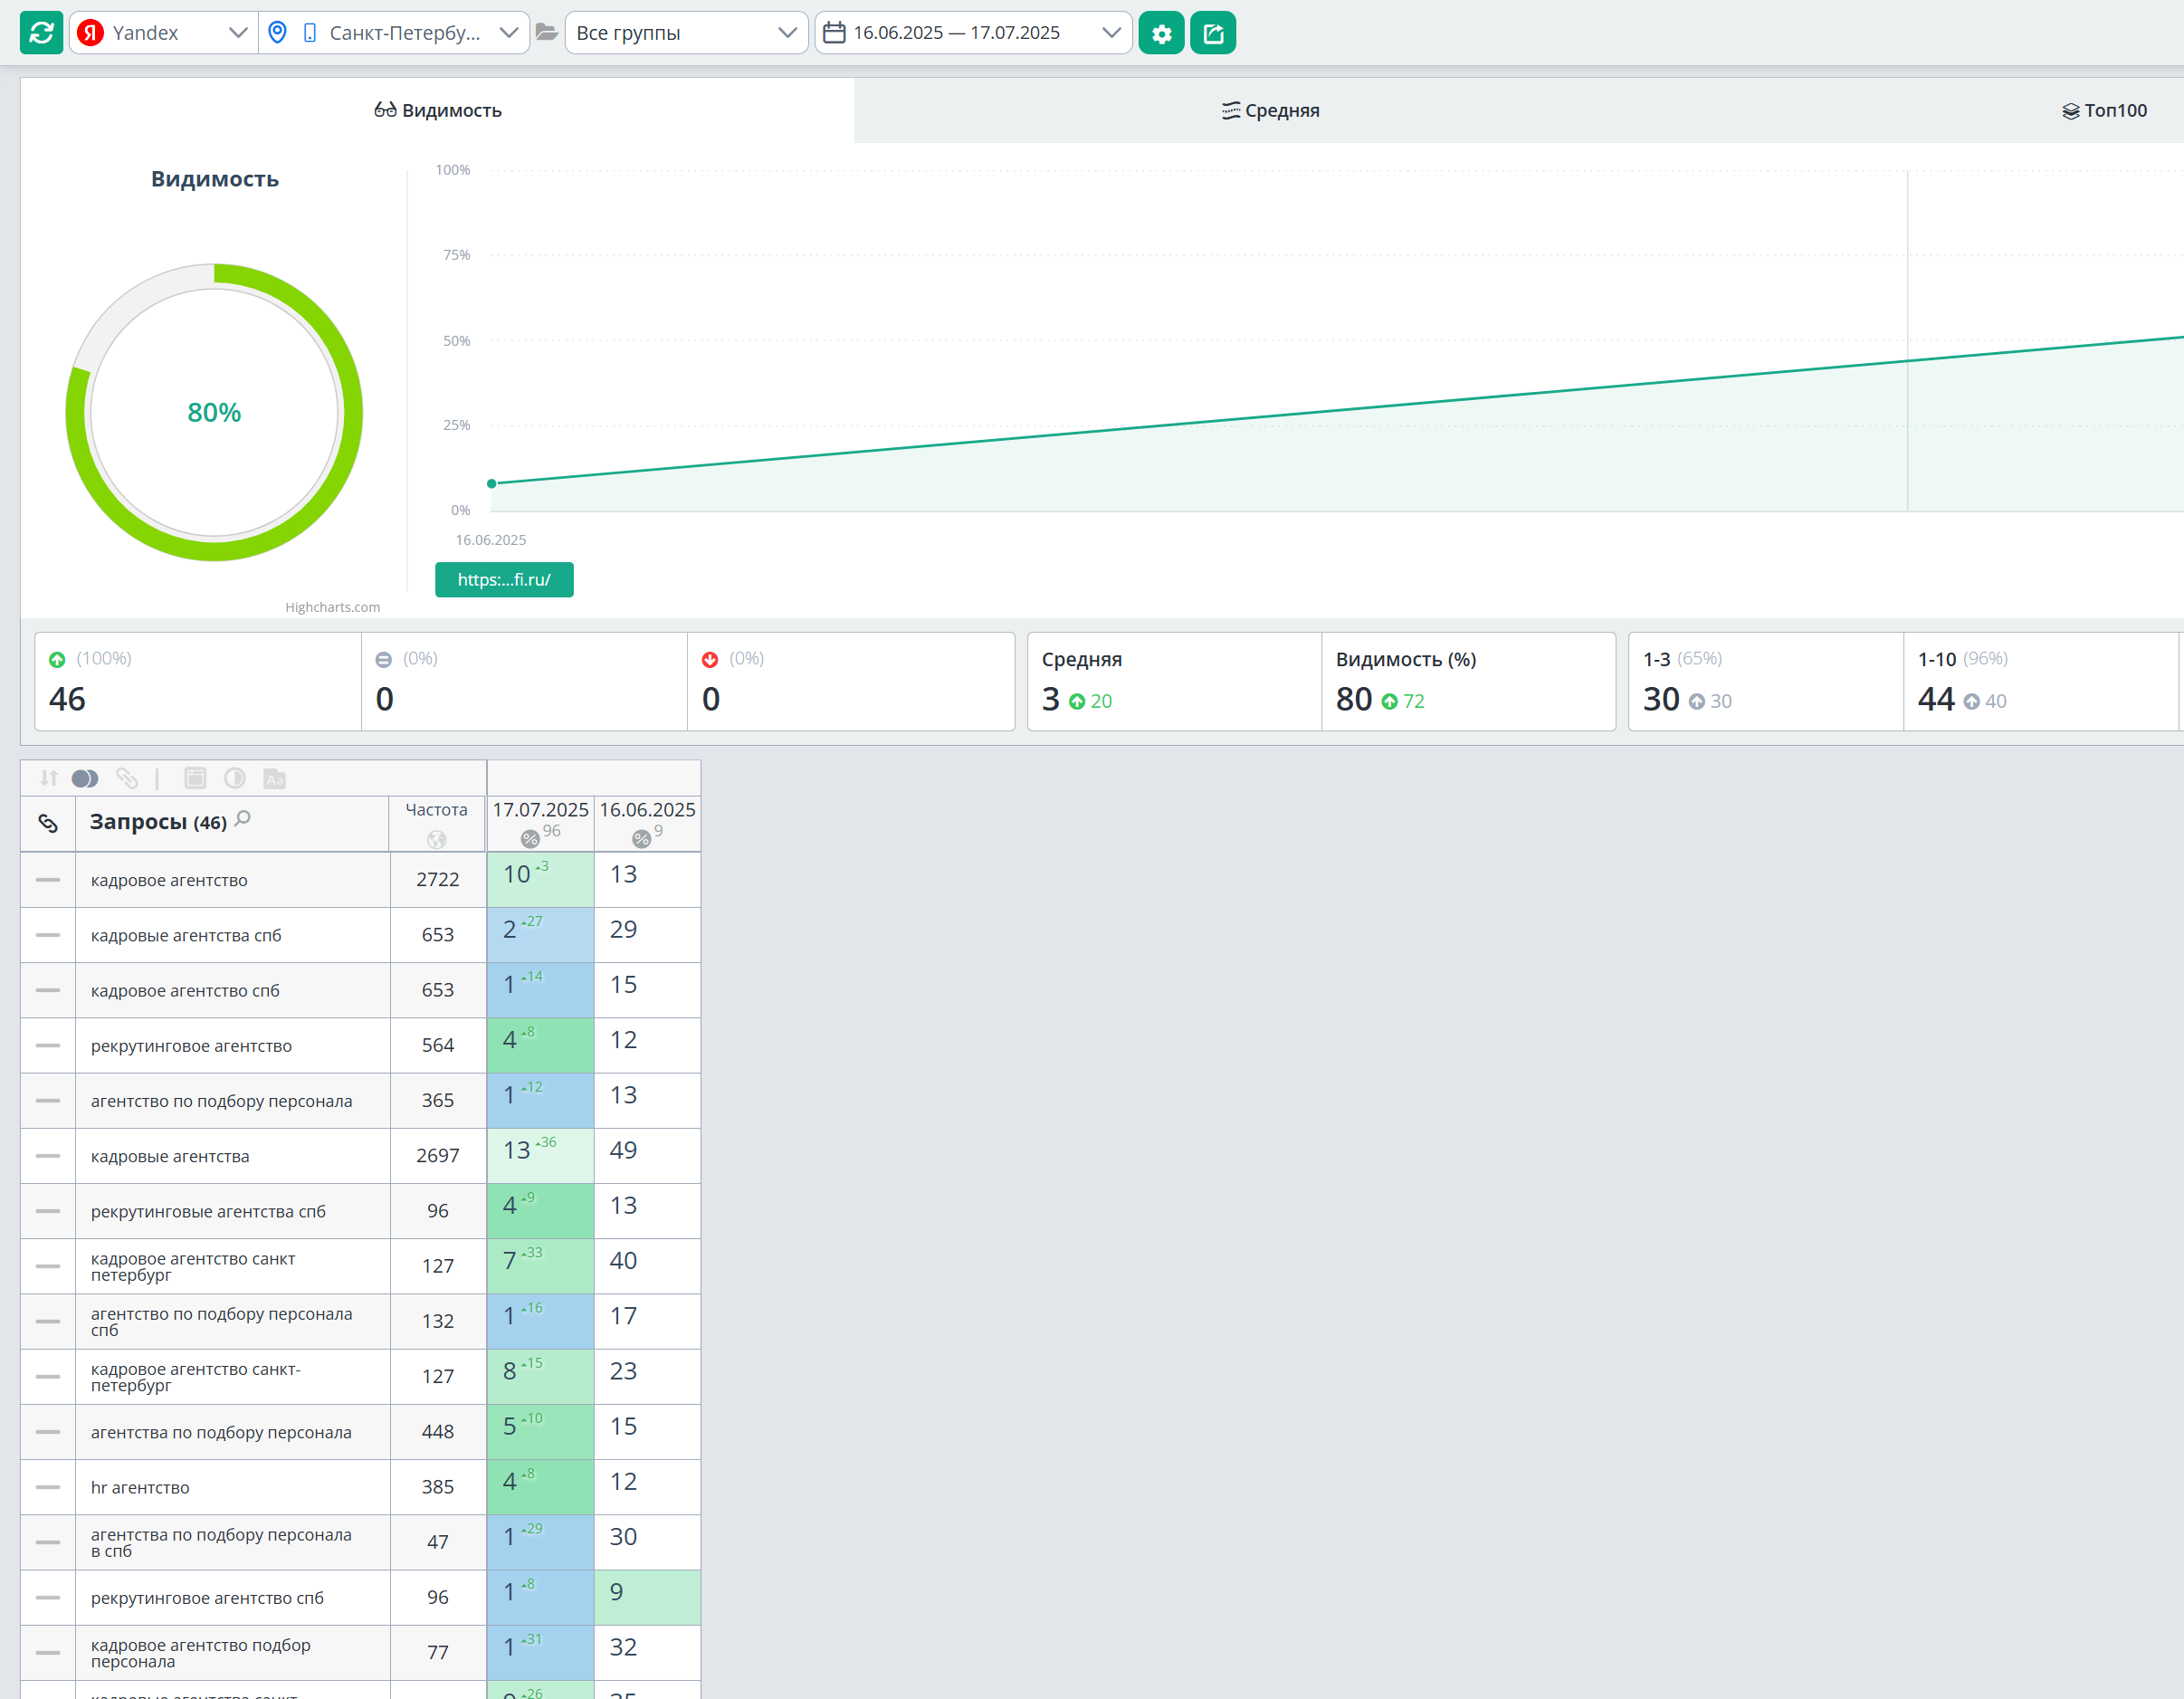Screen dimensions: 2184x1699
Task: Open the date range 16.06.2025 — 17.07.2025 picker
Action: point(972,33)
